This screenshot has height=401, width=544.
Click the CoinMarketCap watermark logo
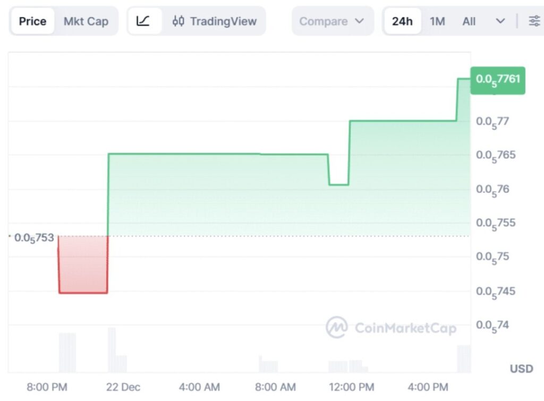pyautogui.click(x=337, y=328)
